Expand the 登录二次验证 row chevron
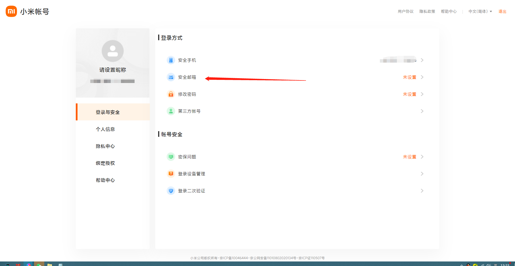515x266 pixels. coord(422,191)
